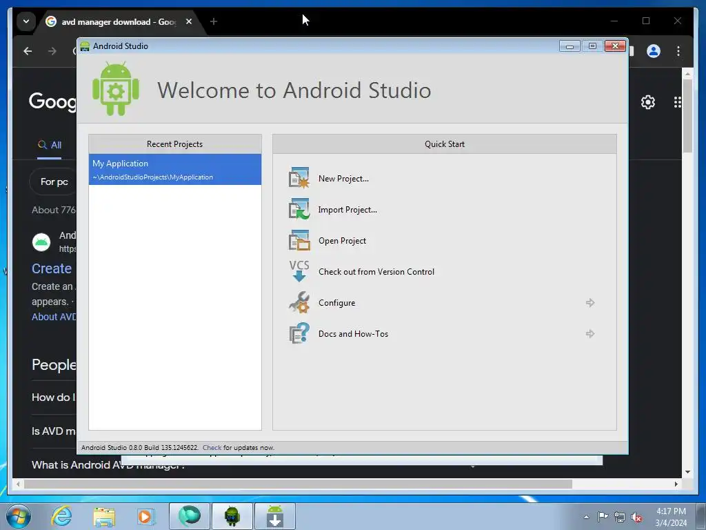
Task: Click the teal globe browser taskbar icon
Action: (189, 516)
